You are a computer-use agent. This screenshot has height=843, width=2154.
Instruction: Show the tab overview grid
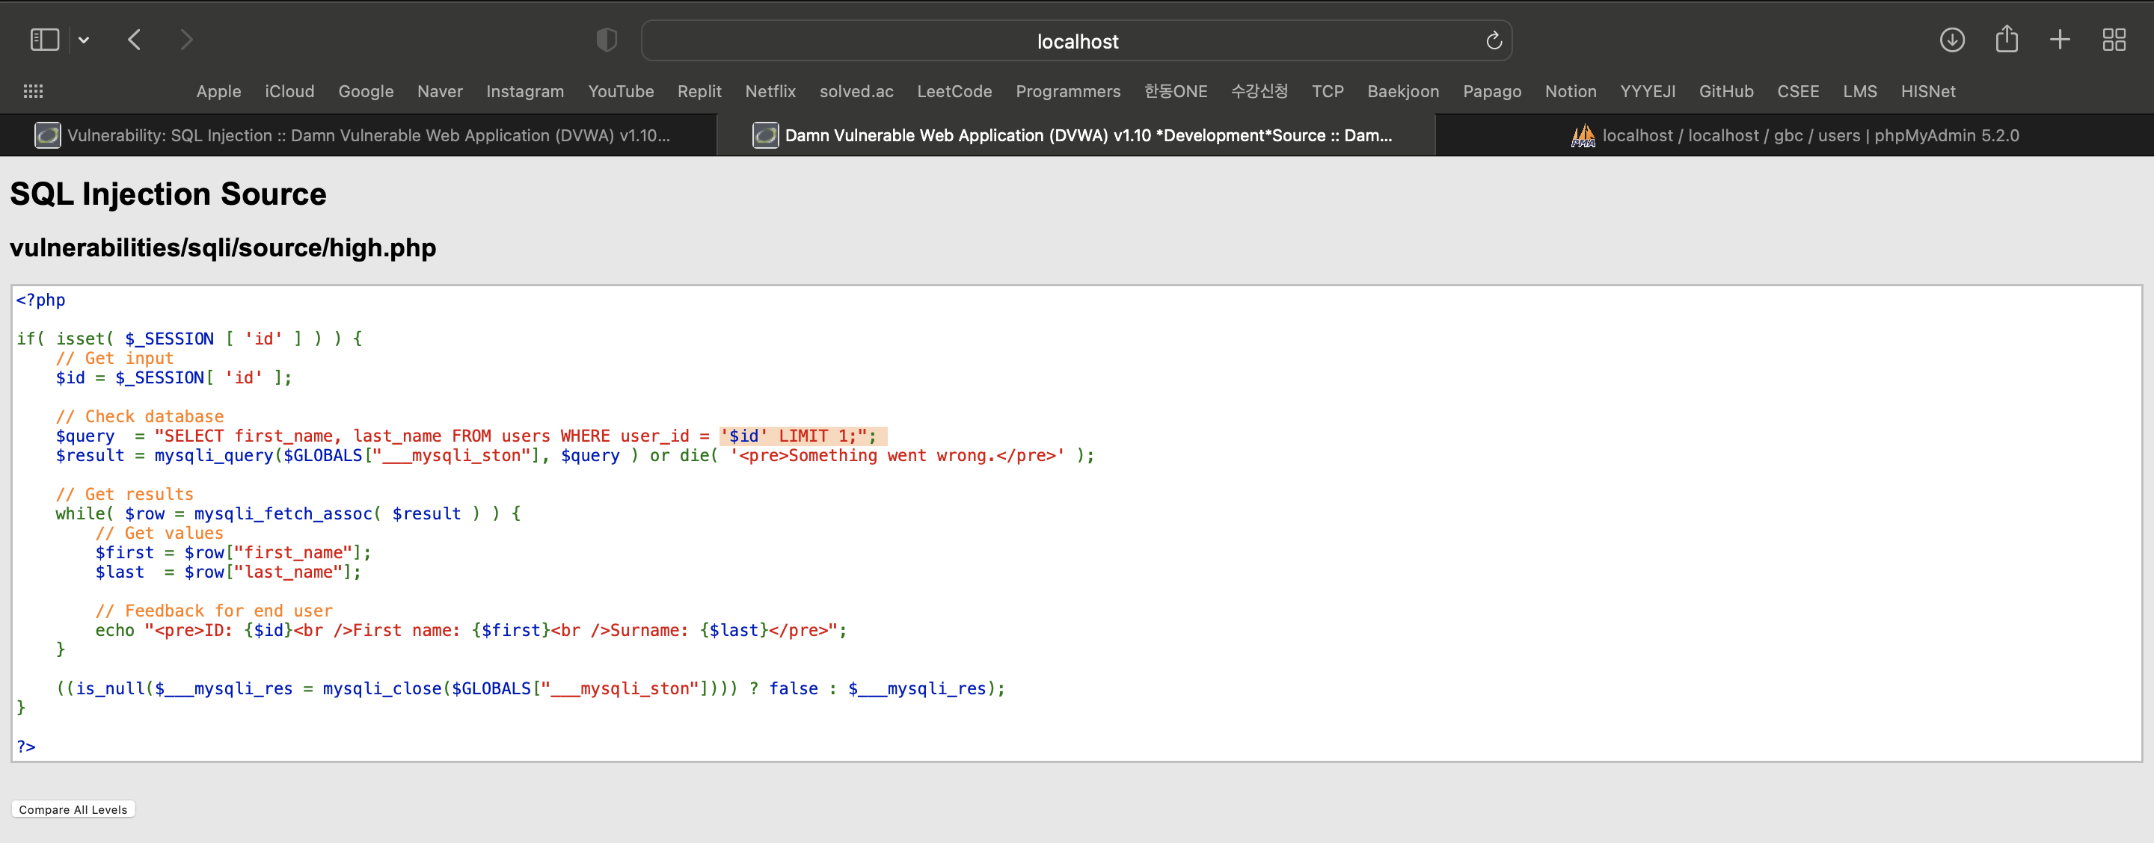tap(2114, 40)
